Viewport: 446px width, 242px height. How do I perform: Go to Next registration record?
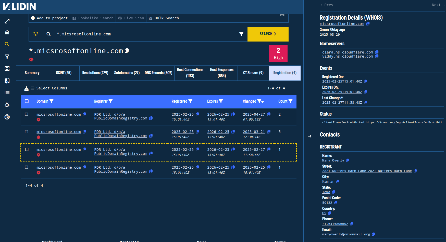point(438,5)
